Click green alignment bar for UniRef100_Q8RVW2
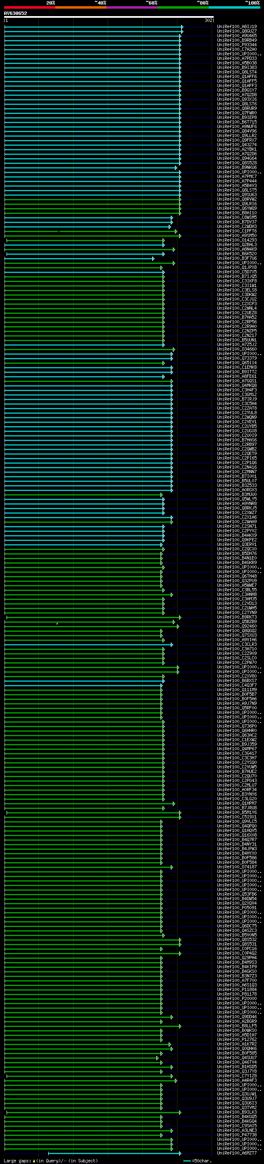The image size is (264, 1164). point(93,199)
